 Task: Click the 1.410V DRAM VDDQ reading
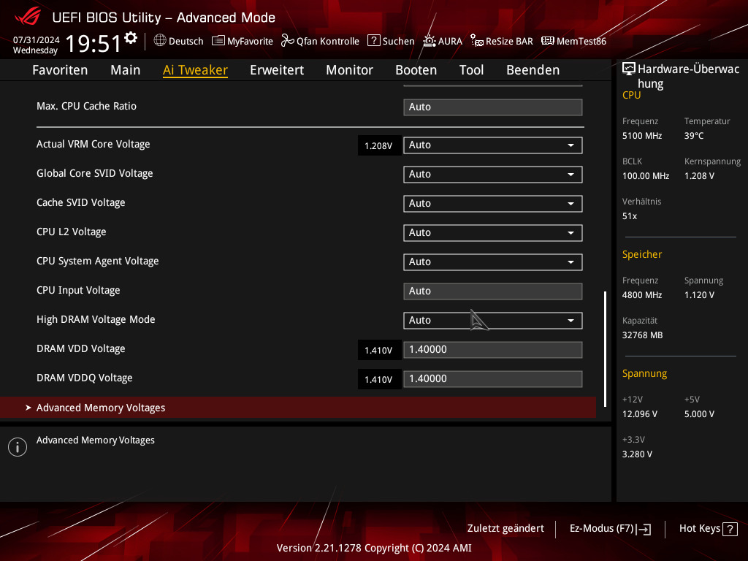[x=379, y=379]
